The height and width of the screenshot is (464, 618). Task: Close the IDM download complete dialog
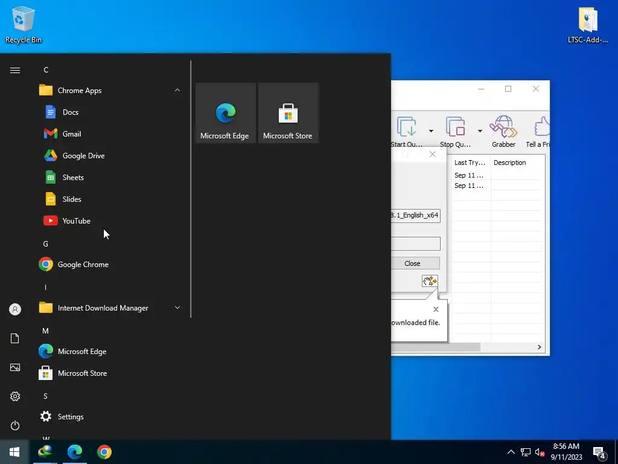click(x=432, y=154)
